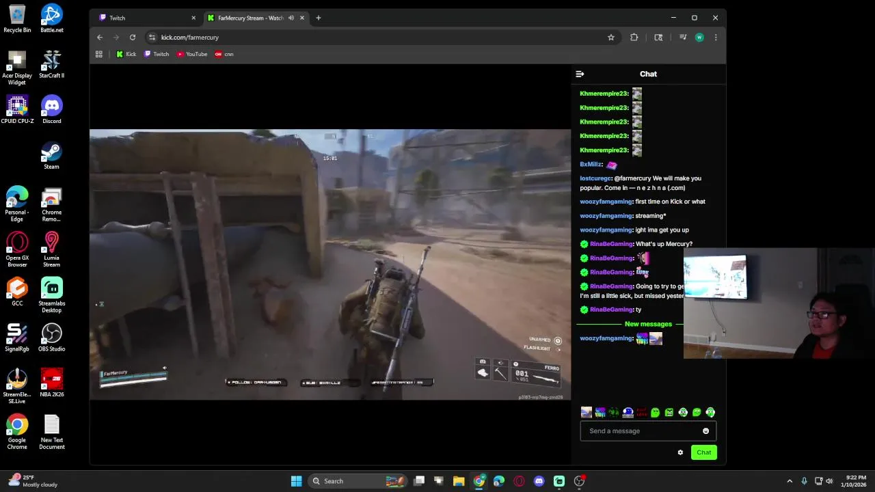Bookmark this page with the star icon
This screenshot has height=492, width=875.
610,37
